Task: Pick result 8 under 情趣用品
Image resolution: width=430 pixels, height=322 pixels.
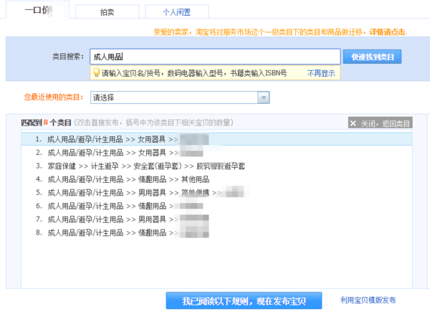Action: [x=115, y=233]
